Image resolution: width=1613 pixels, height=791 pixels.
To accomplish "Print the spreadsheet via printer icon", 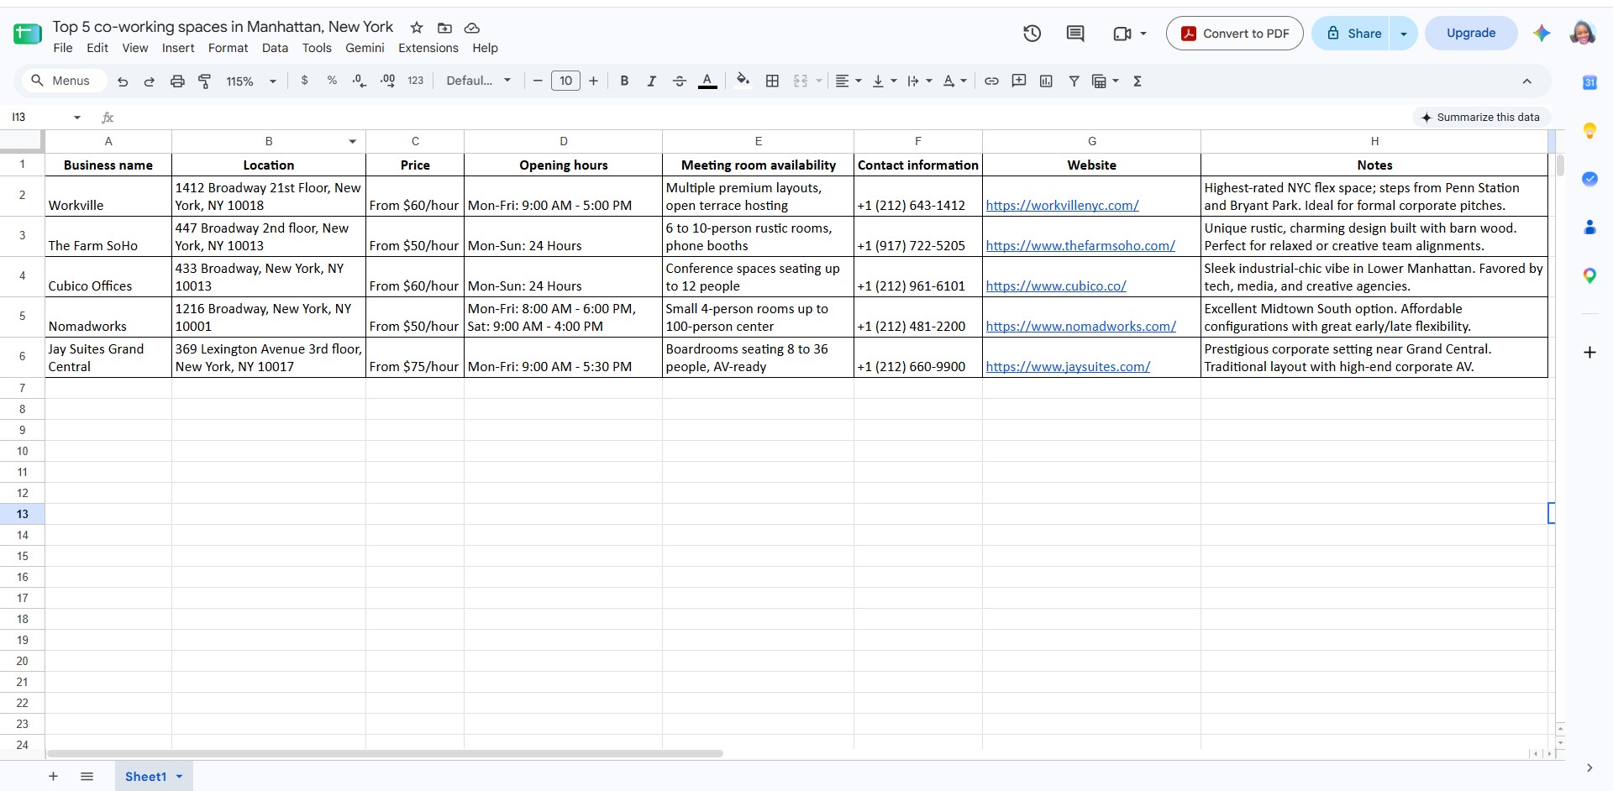I will (177, 81).
